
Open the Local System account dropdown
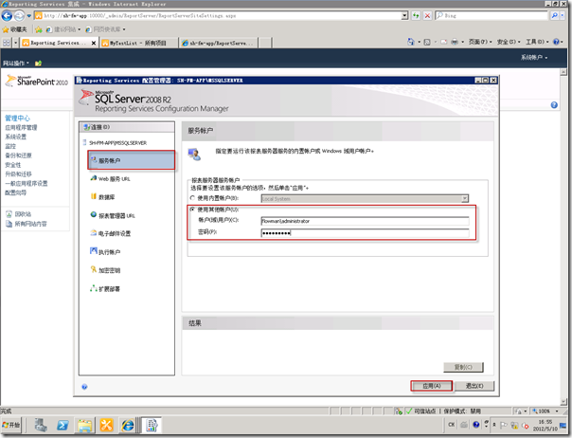[464, 199]
